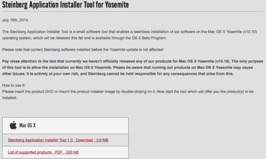Click "operating system" in the first paragraph

coord(17,38)
